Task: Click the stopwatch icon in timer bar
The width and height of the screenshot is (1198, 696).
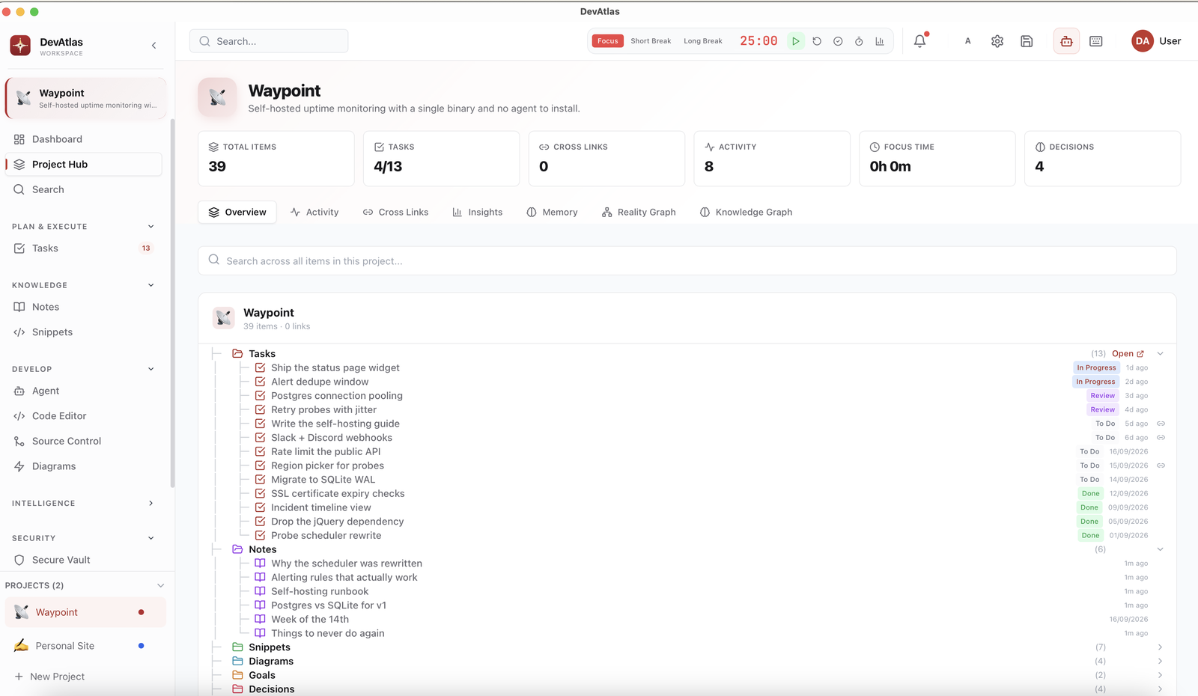Action: [x=859, y=41]
